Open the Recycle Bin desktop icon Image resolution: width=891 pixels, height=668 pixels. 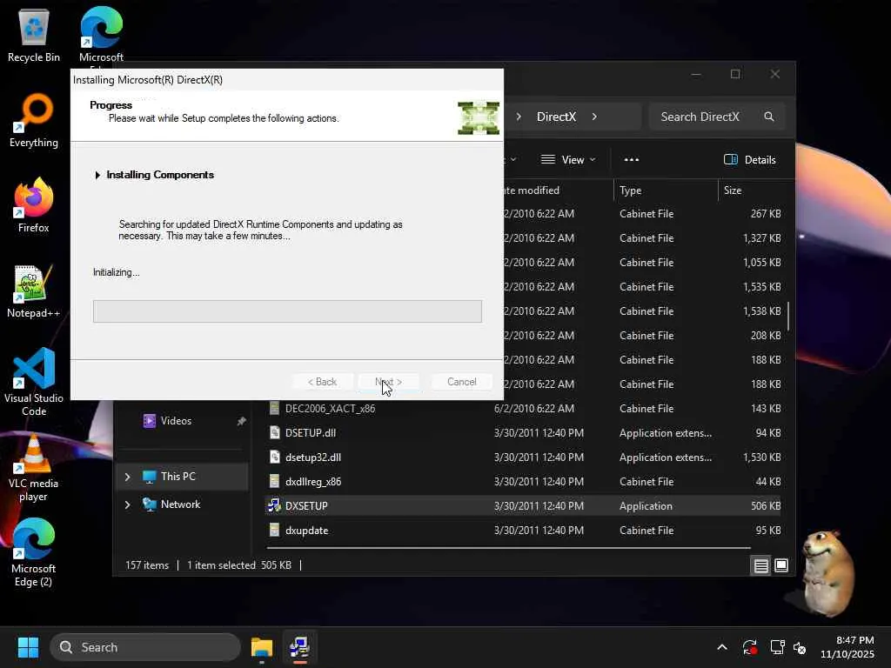[x=34, y=35]
